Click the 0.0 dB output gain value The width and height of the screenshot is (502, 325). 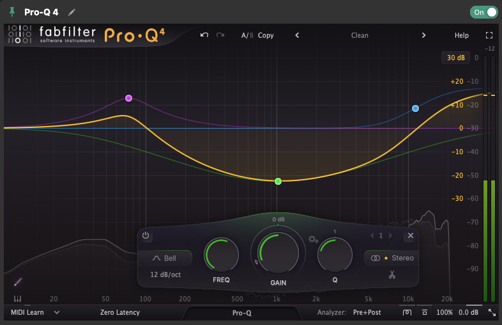coord(468,312)
